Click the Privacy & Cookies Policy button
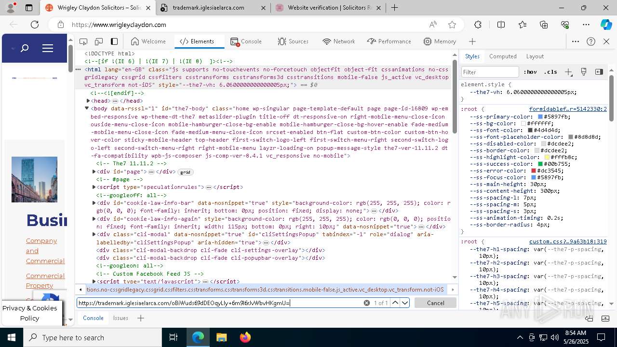617x347 pixels. (x=29, y=313)
